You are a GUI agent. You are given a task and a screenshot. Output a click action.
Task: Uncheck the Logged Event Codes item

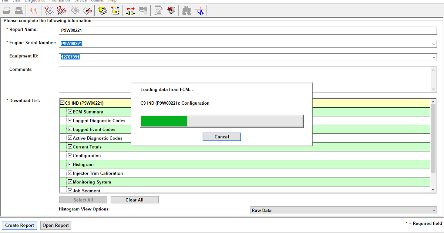click(70, 129)
